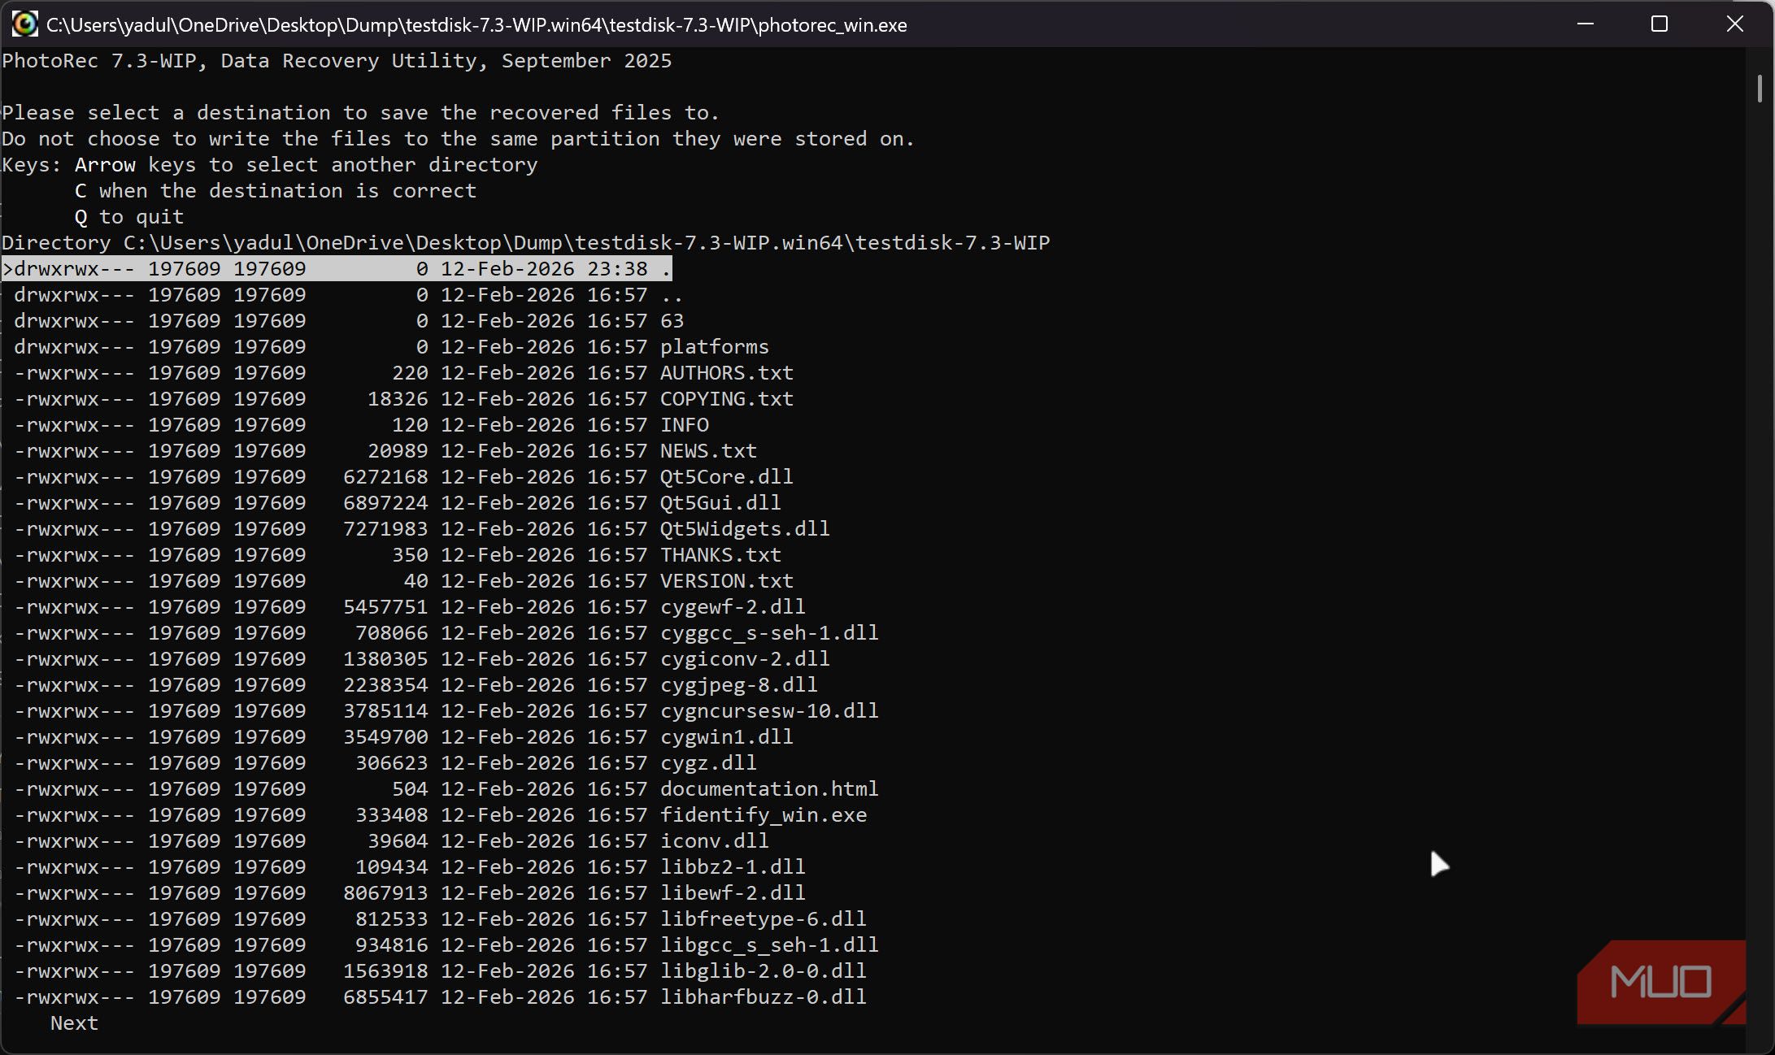Click the cygwin1.dll entry
The width and height of the screenshot is (1775, 1055).
(403, 737)
